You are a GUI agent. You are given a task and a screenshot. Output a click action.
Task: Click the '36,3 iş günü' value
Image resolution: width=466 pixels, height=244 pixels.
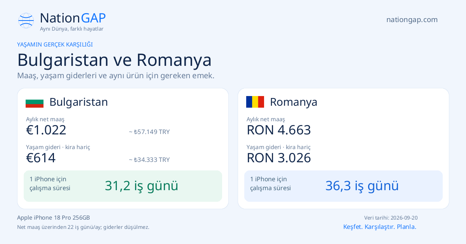coord(362,186)
